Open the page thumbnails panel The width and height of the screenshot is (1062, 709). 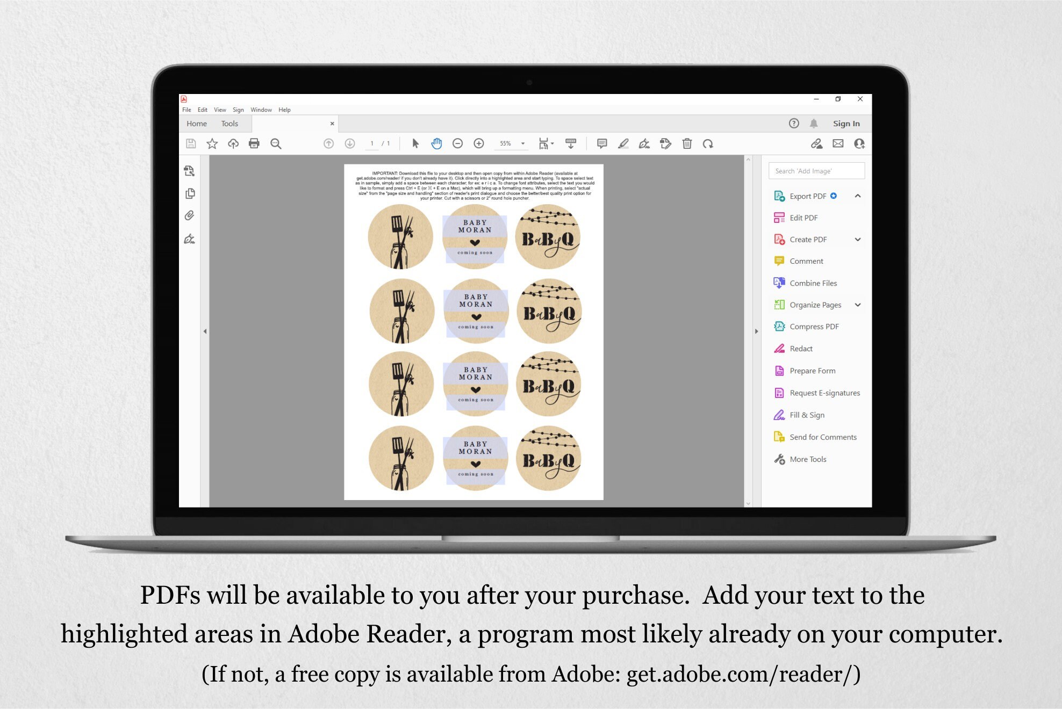[x=190, y=193]
